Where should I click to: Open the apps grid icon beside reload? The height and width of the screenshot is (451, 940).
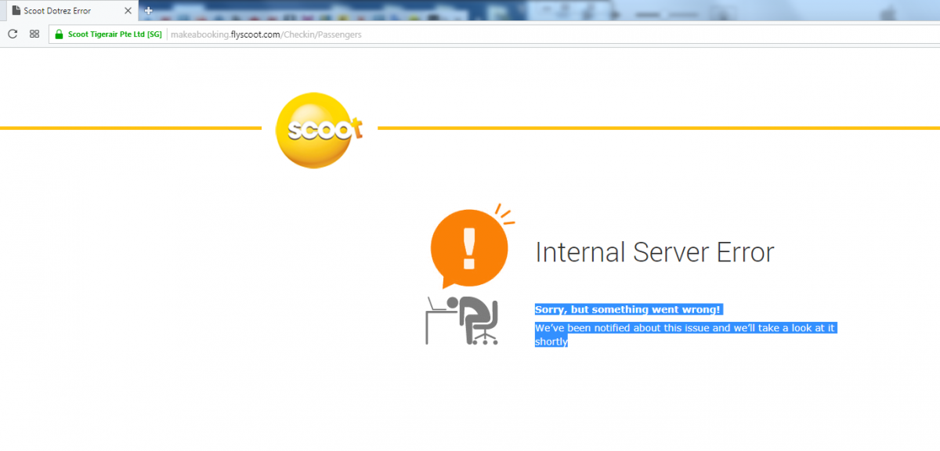point(34,34)
